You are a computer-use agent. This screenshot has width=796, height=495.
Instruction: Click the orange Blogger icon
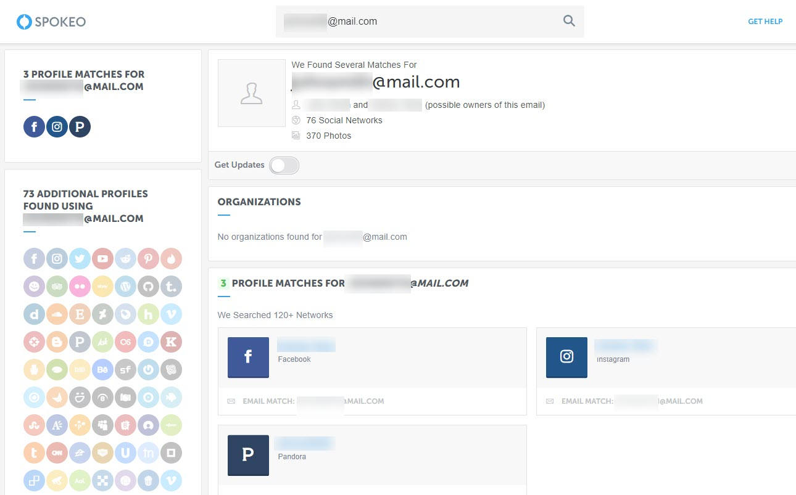tap(57, 342)
